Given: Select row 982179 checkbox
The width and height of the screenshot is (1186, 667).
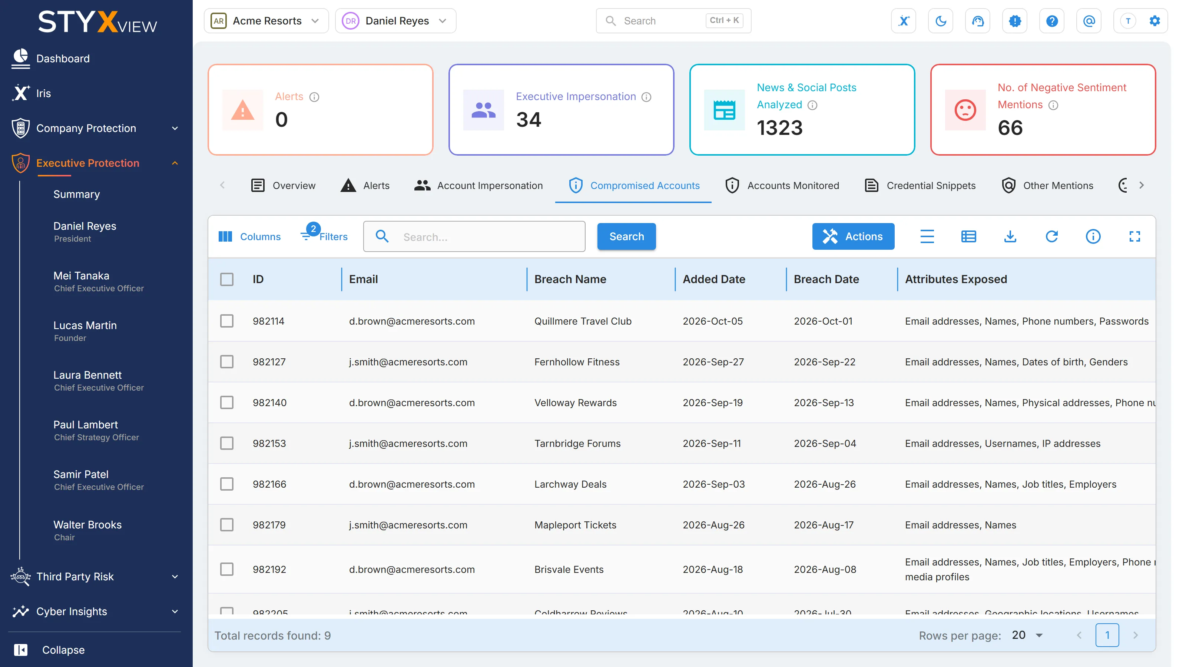Looking at the screenshot, I should (226, 525).
